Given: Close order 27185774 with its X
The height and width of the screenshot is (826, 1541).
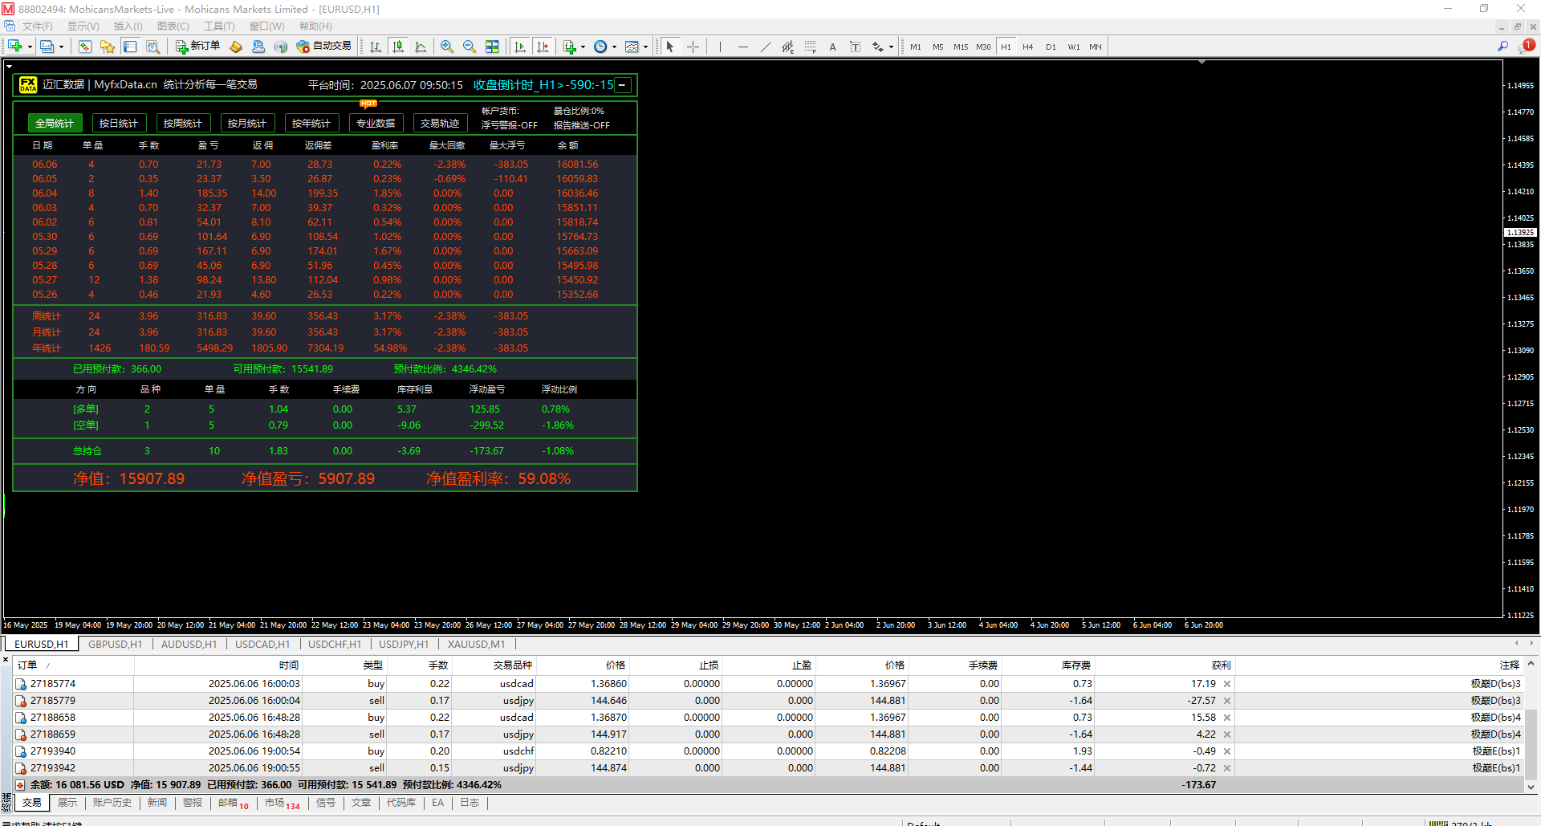Looking at the screenshot, I should click(x=1227, y=684).
